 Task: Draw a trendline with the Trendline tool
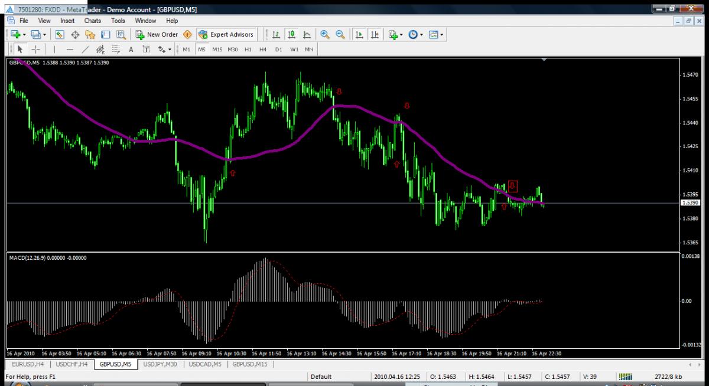[85, 50]
